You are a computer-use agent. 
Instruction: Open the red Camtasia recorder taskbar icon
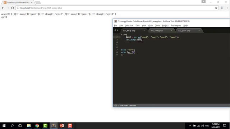click(x=70, y=126)
